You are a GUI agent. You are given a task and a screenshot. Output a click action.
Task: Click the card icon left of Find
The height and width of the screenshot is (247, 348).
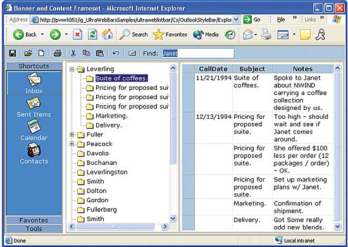(x=132, y=53)
